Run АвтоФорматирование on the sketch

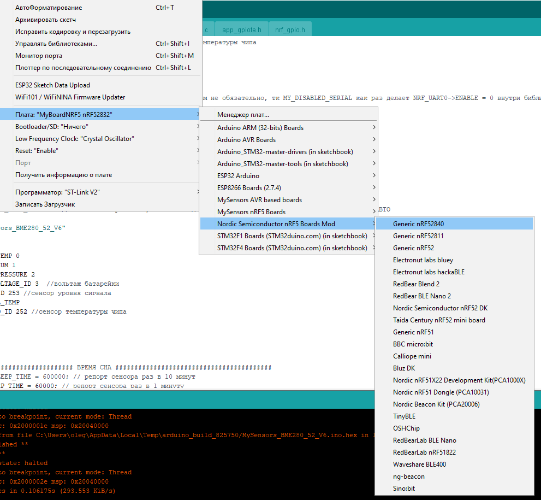[x=49, y=8]
